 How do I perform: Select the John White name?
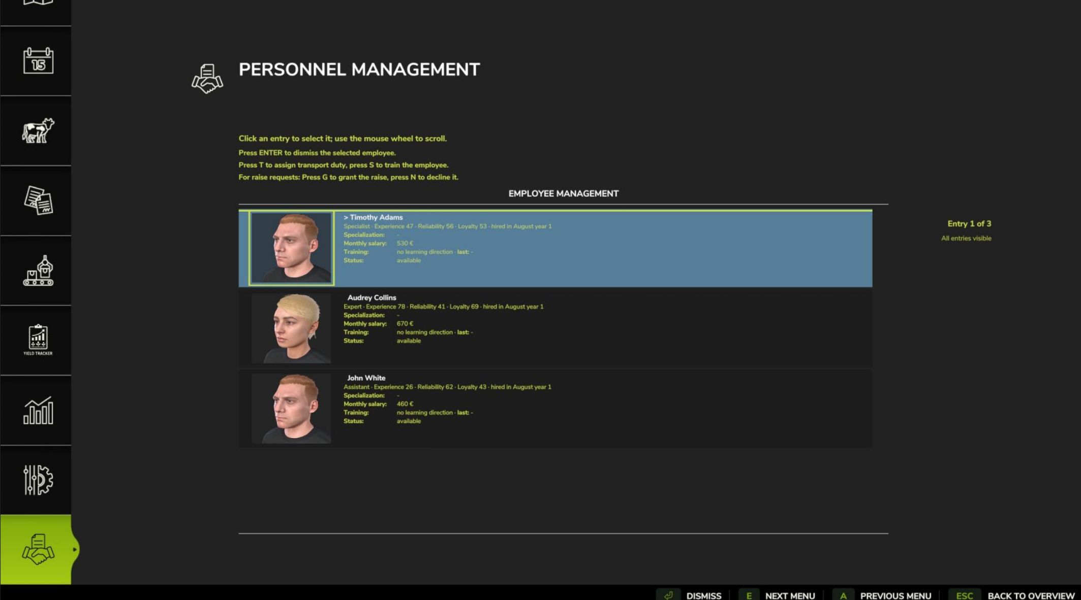(366, 378)
